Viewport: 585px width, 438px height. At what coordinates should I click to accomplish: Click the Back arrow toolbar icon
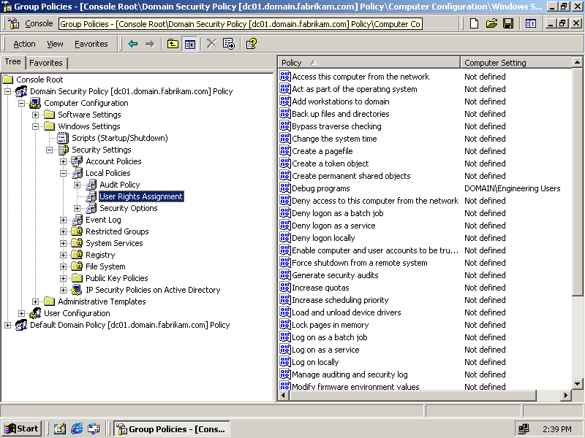pos(133,44)
